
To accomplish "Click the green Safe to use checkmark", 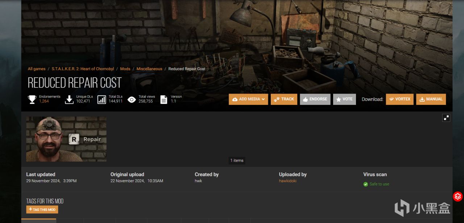I will coord(366,184).
